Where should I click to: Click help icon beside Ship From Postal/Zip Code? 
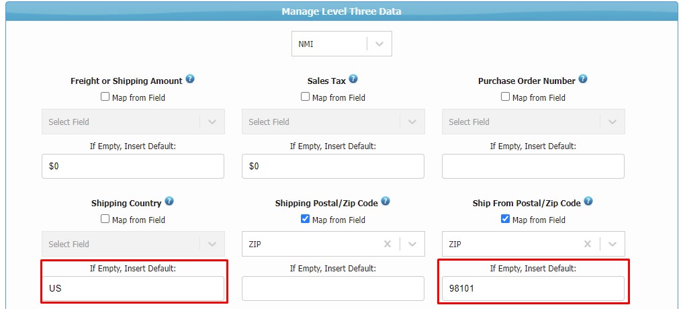coord(588,202)
